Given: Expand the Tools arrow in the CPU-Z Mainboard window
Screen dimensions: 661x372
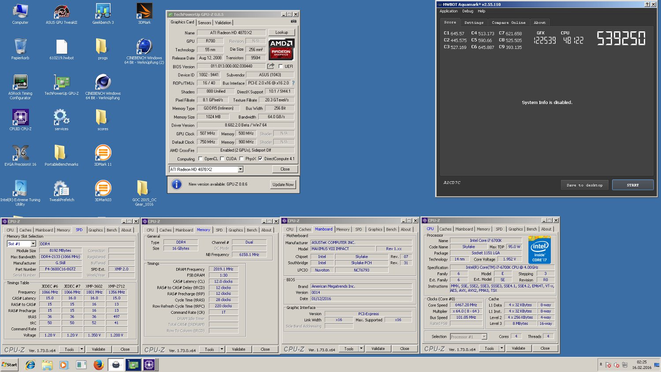Looking at the screenshot, I should pos(361,348).
